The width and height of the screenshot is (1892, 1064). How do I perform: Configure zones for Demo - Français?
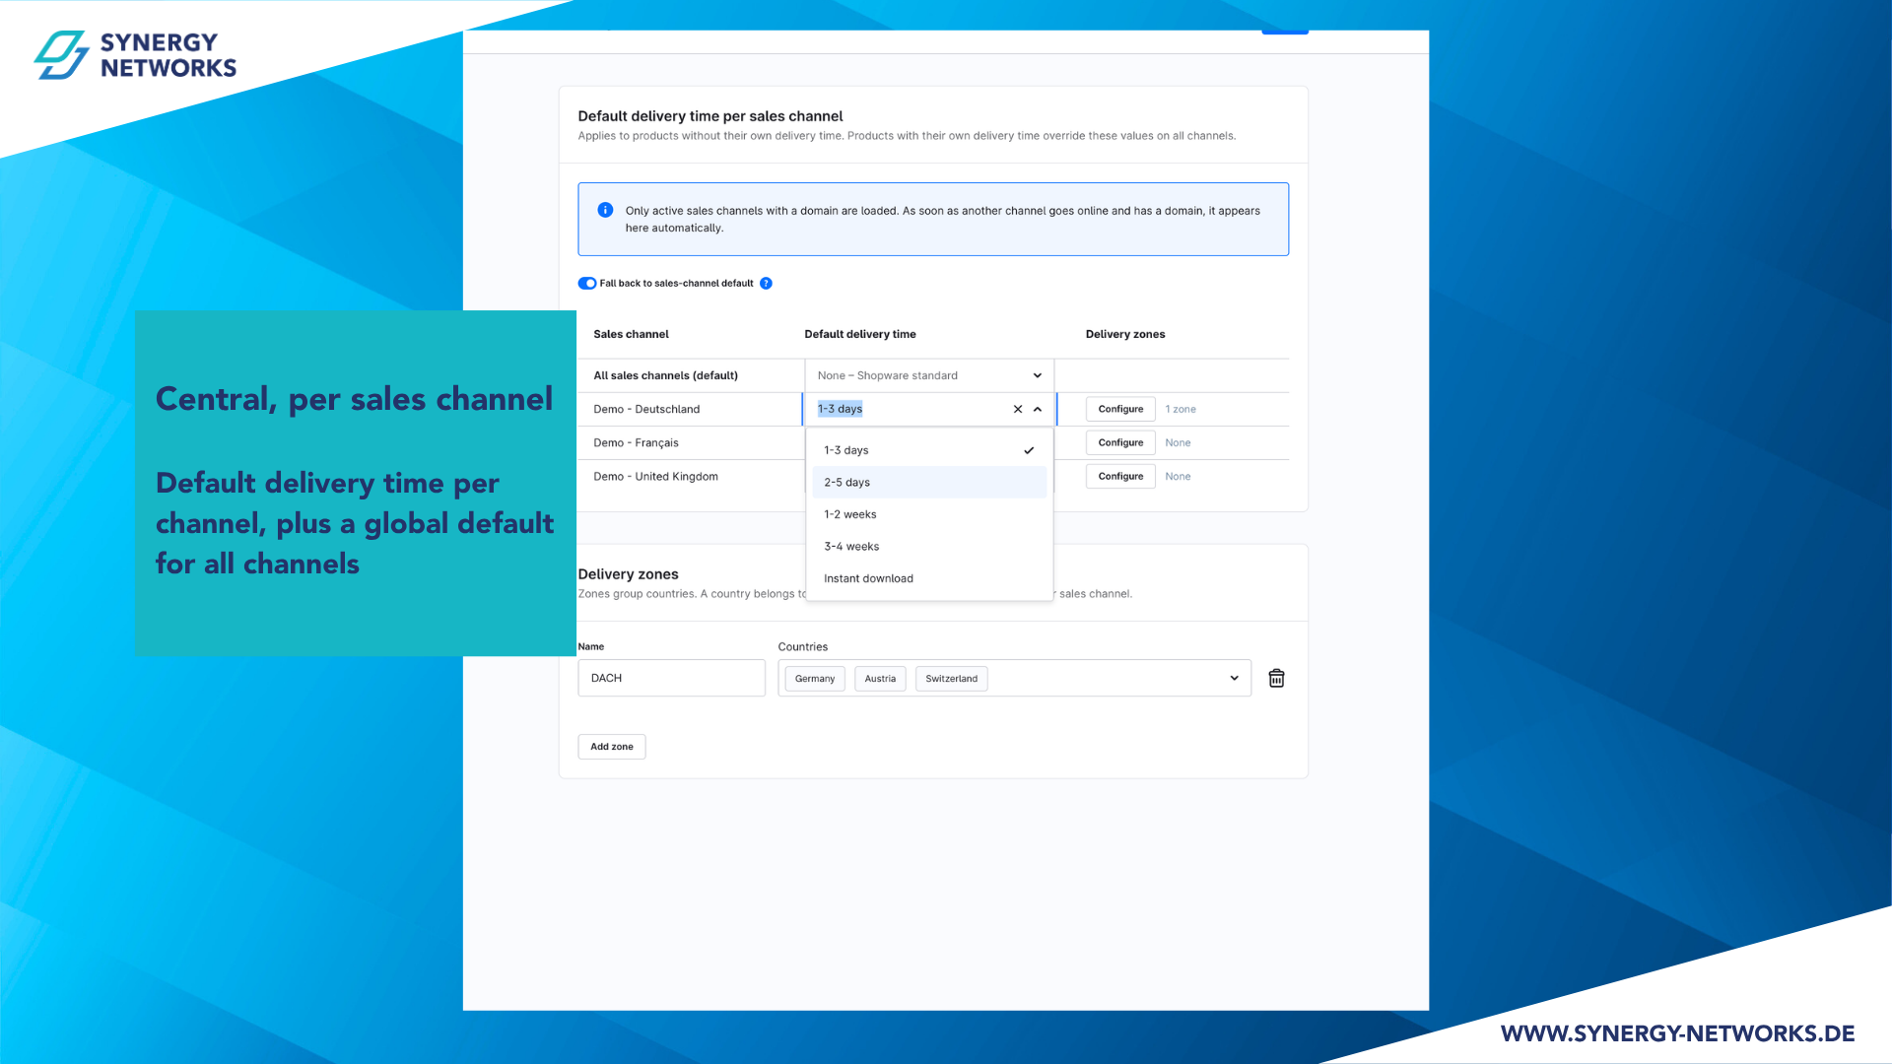click(x=1120, y=442)
